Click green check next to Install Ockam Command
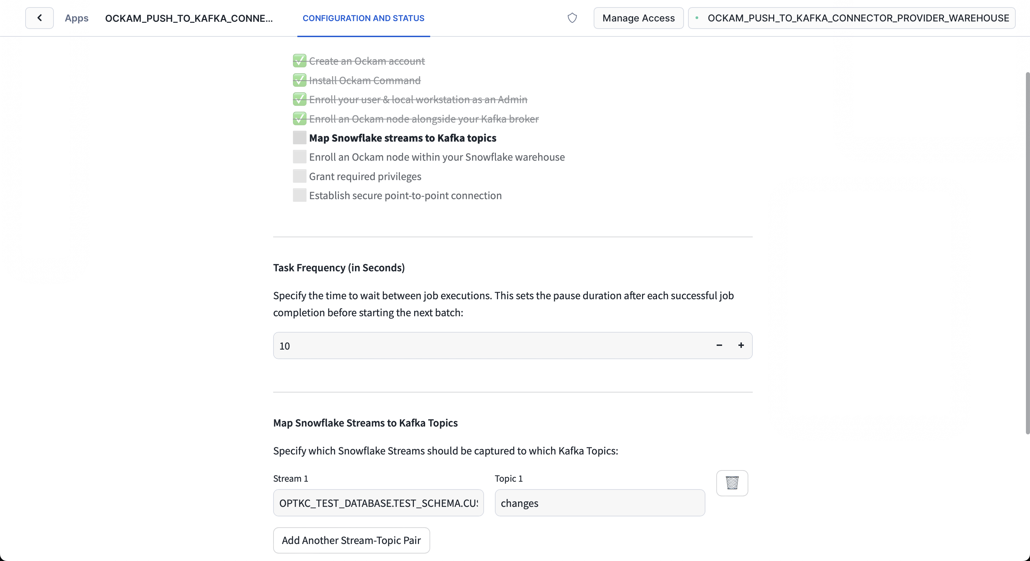The width and height of the screenshot is (1030, 561). click(299, 80)
